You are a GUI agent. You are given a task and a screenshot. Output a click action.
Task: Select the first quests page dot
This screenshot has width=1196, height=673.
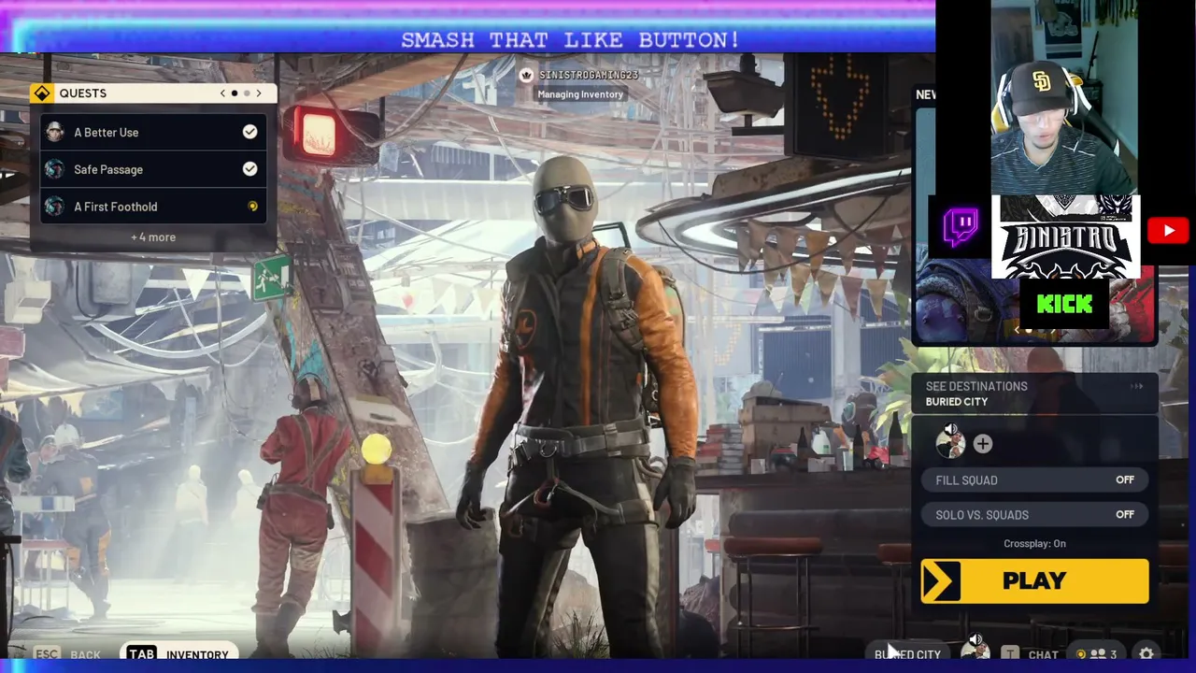(234, 93)
